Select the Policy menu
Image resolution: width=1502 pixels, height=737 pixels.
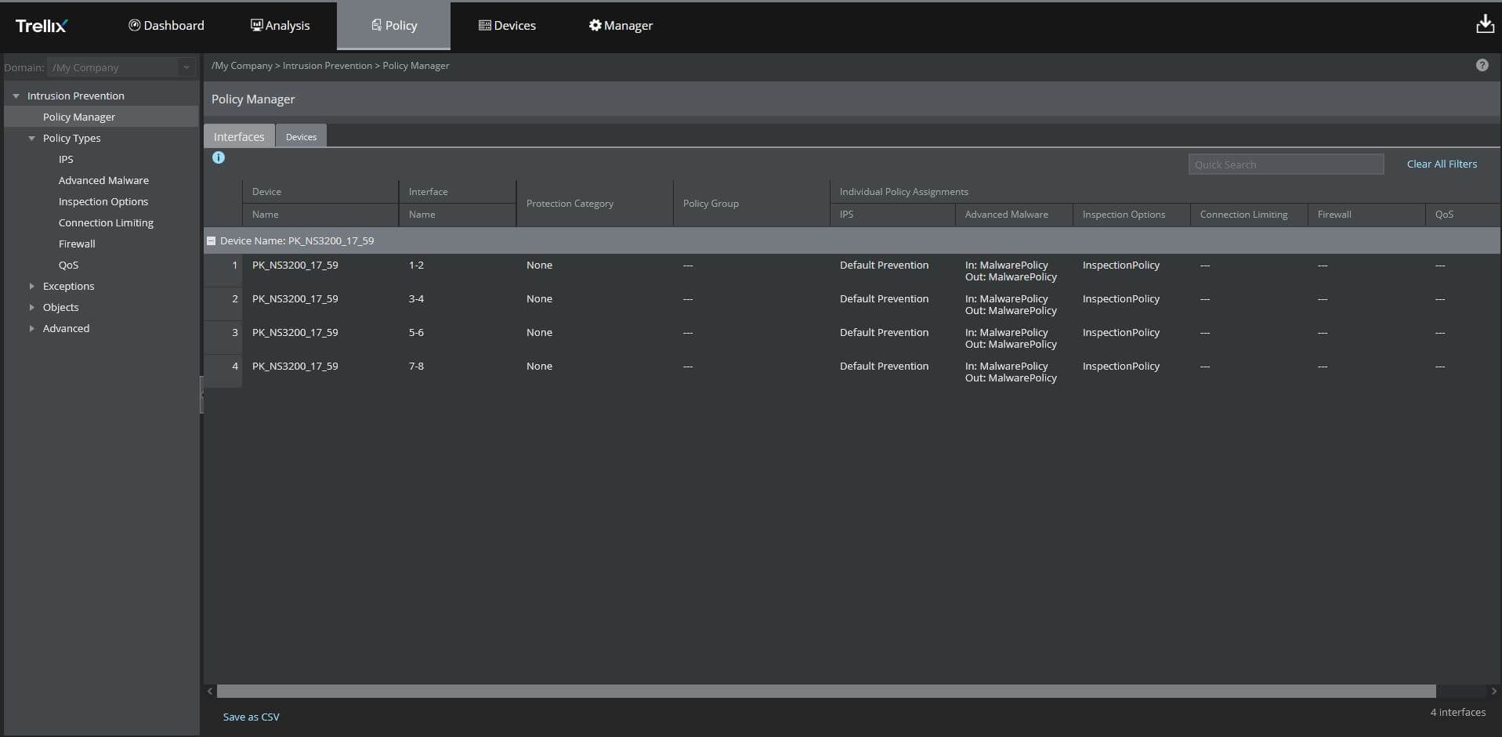click(393, 26)
